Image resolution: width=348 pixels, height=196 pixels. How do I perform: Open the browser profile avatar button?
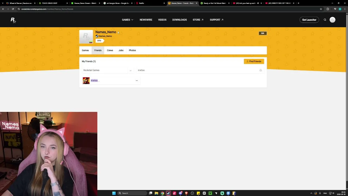(x=340, y=9)
